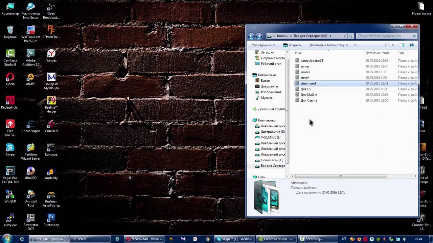Select the UltraISO desktop icon
This screenshot has width=433, height=243.
(x=31, y=173)
